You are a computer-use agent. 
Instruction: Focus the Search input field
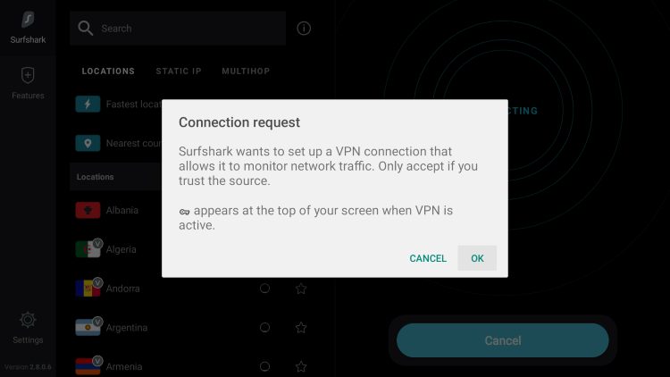coord(178,29)
